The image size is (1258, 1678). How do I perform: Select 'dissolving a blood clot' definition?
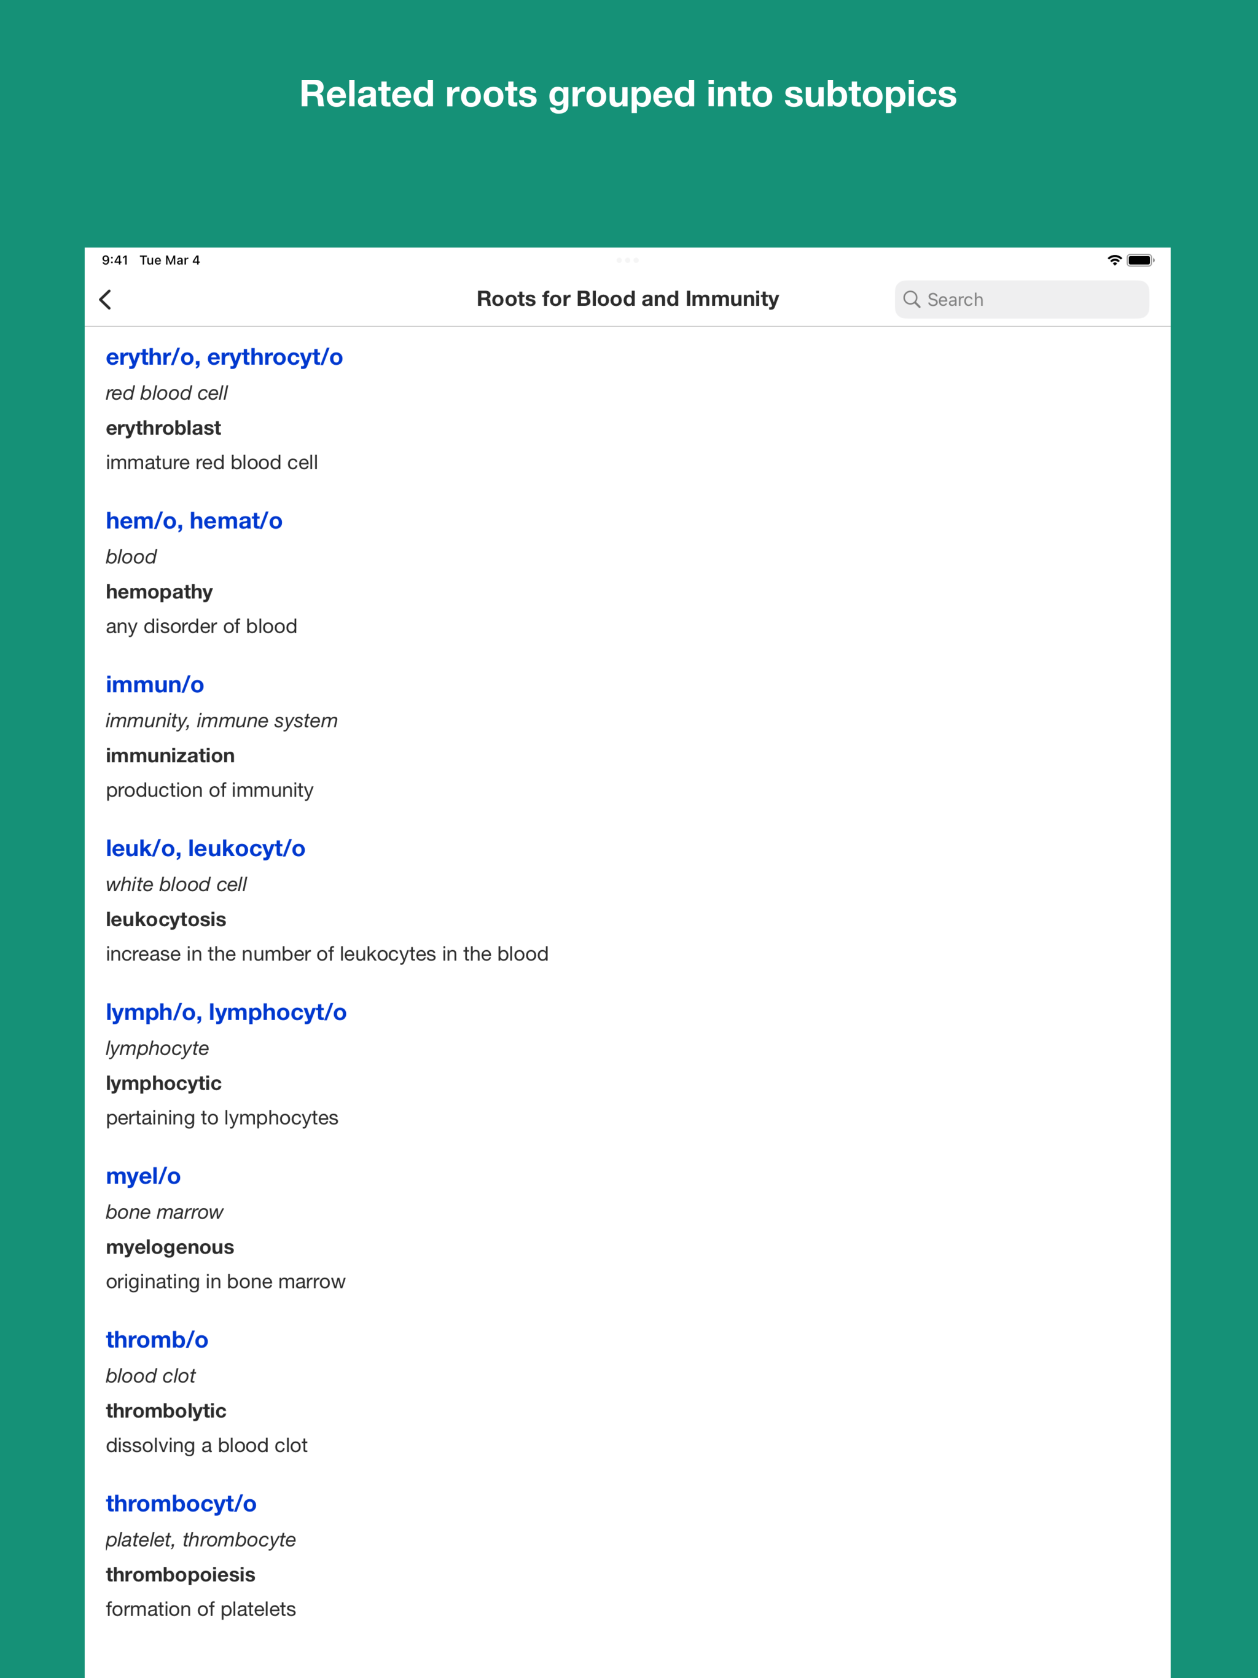click(206, 1446)
